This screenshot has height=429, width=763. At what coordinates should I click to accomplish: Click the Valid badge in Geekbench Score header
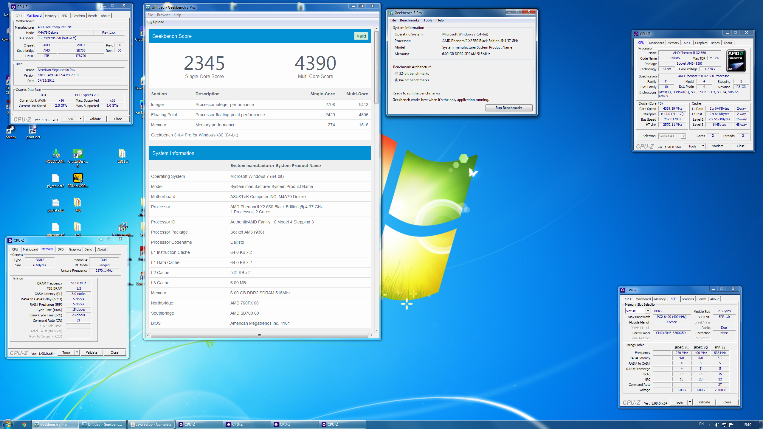coord(361,36)
